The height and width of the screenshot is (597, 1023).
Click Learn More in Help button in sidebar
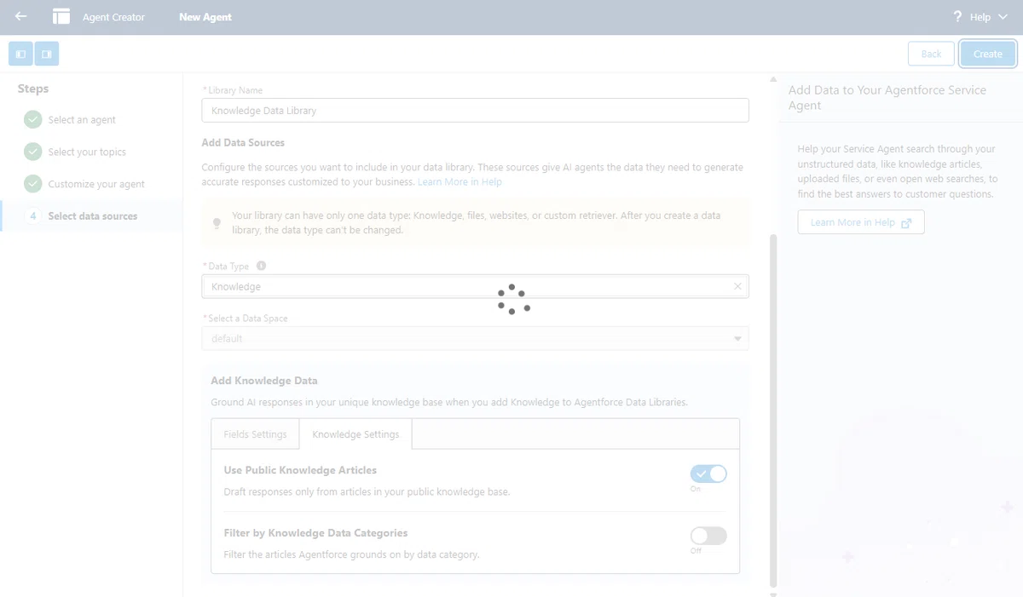click(861, 222)
